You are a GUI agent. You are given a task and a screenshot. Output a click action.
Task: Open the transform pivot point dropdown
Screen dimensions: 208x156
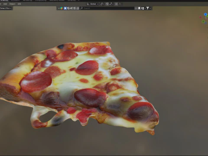click(x=102, y=4)
